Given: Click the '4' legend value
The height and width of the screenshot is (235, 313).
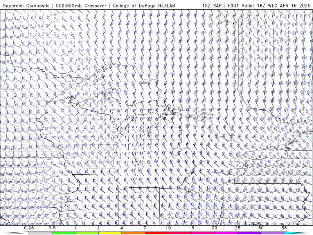Looking at the screenshot, I should [x=122, y=228].
